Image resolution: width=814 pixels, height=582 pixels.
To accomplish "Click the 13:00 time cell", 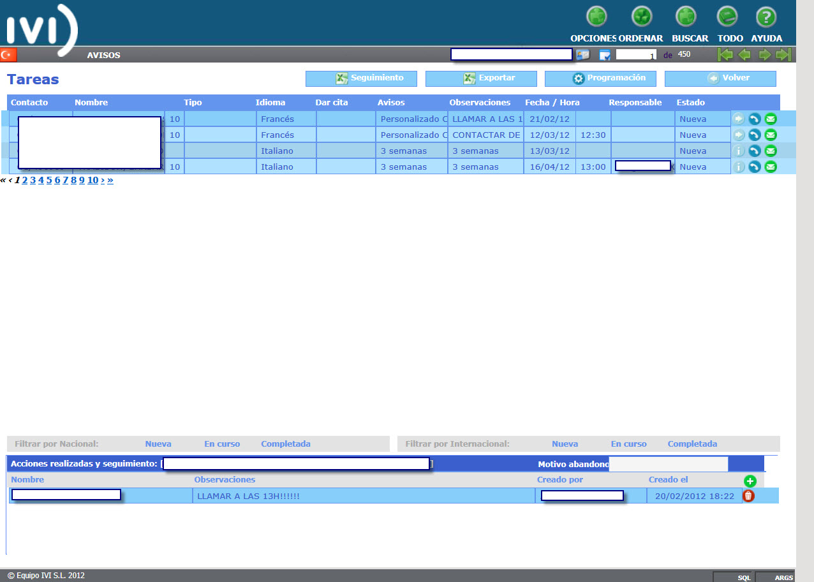I will 593,167.
